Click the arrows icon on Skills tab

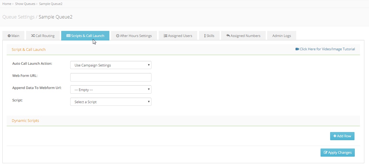tap(205, 36)
